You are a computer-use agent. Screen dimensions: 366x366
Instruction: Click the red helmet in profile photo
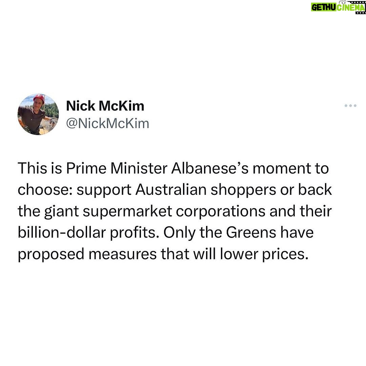coord(39,98)
